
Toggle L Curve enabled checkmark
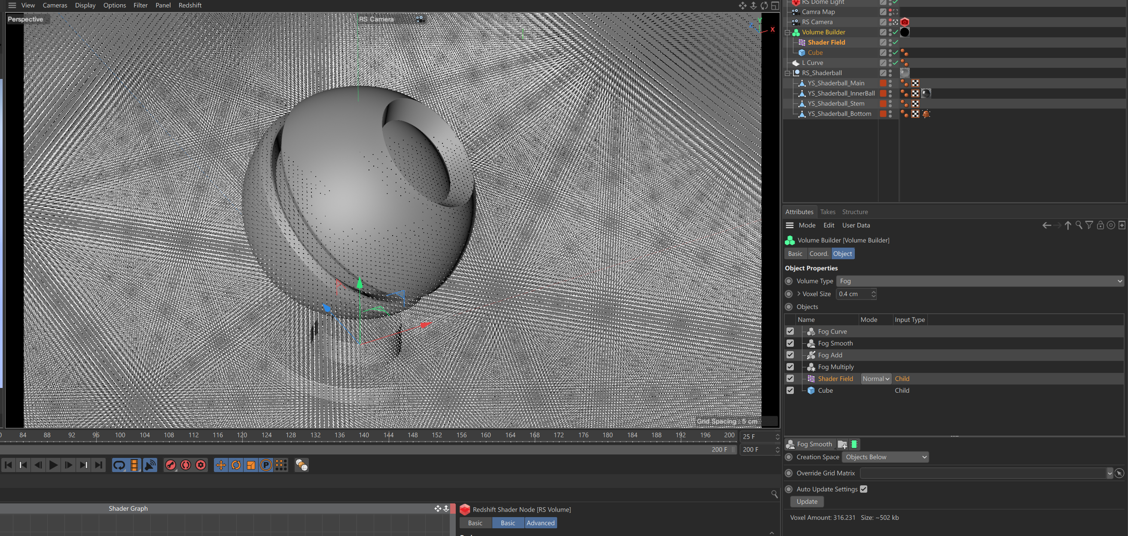896,63
